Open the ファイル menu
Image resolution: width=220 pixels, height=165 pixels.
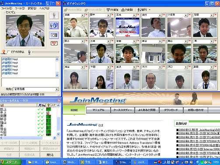[7, 8]
